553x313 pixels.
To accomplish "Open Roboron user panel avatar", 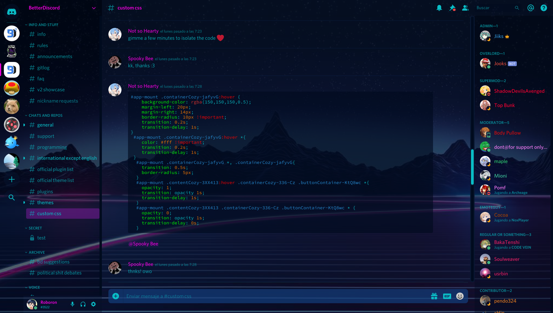I will [32, 304].
